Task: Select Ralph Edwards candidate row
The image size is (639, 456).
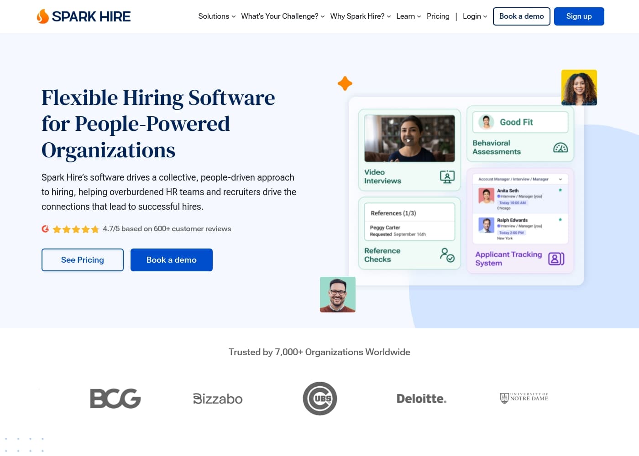Action: tap(520, 229)
